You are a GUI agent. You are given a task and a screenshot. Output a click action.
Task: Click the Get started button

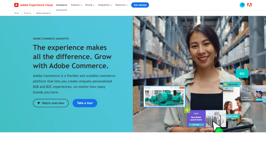tap(140, 5)
